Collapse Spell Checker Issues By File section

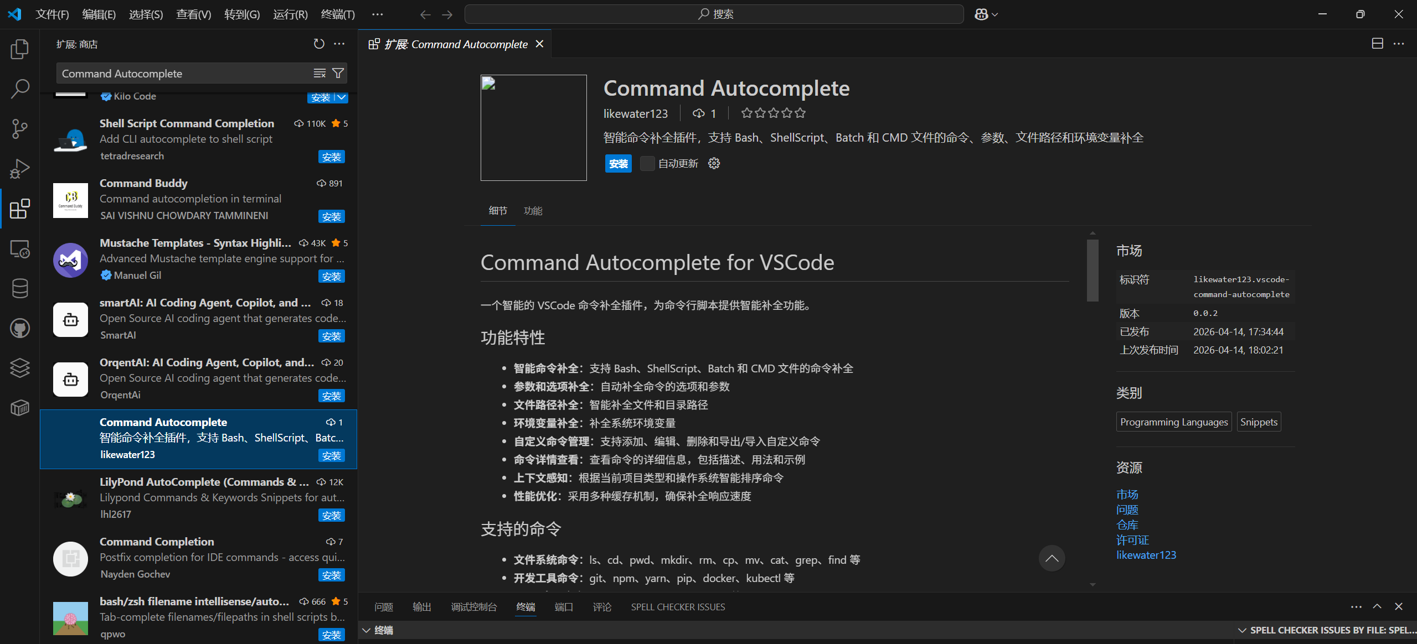pyautogui.click(x=1242, y=630)
